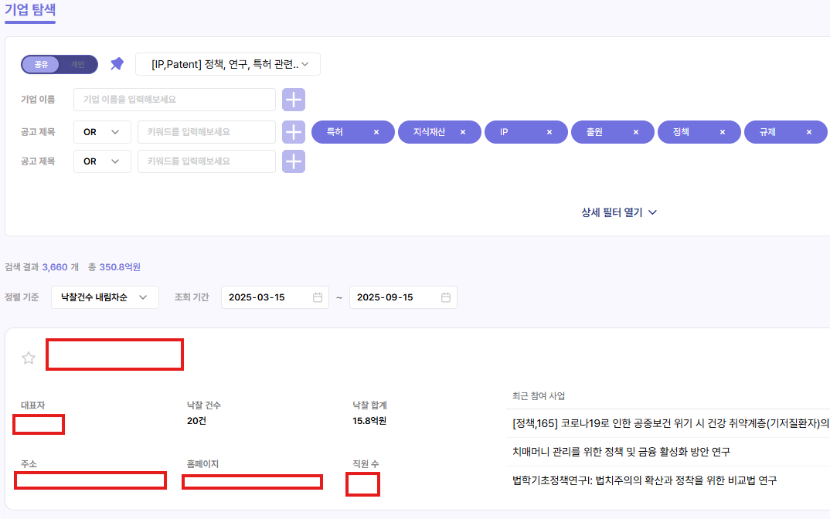
Task: Remove the 특허 keyword chip
Action: coord(378,131)
